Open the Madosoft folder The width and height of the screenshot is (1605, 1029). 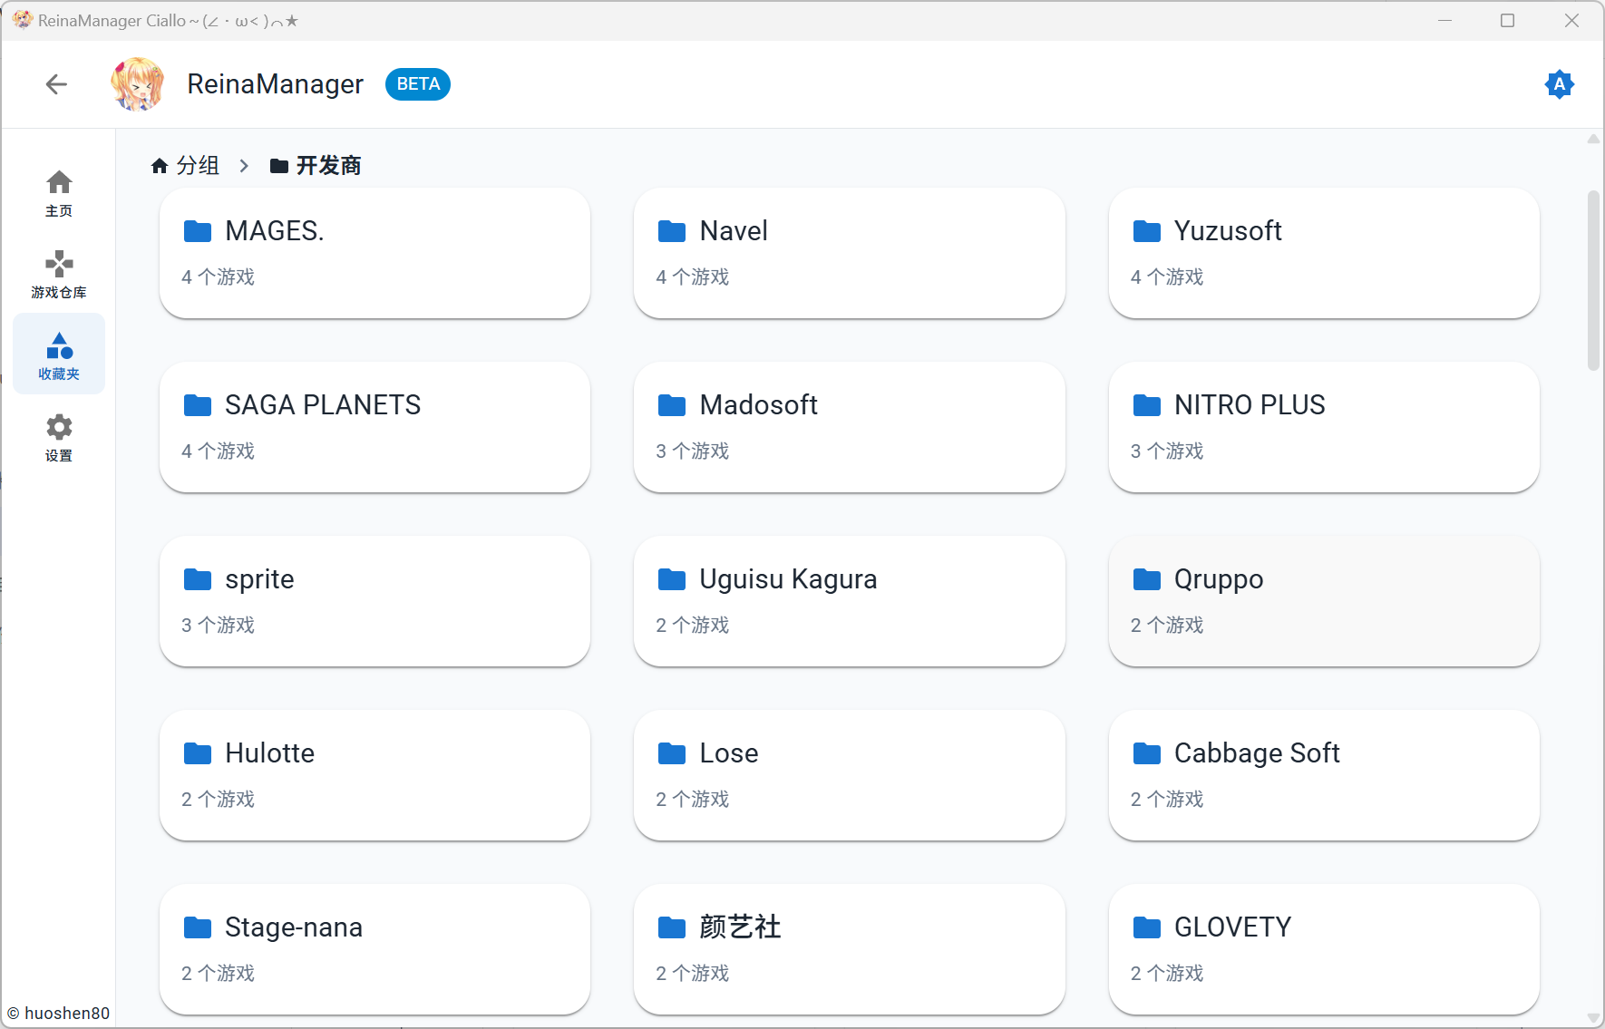point(849,427)
